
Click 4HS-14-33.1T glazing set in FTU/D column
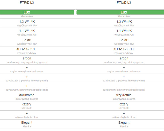124,49
